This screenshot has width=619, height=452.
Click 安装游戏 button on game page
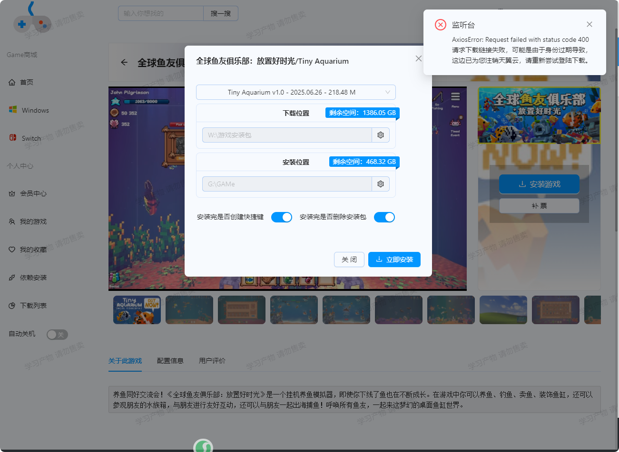pyautogui.click(x=539, y=184)
